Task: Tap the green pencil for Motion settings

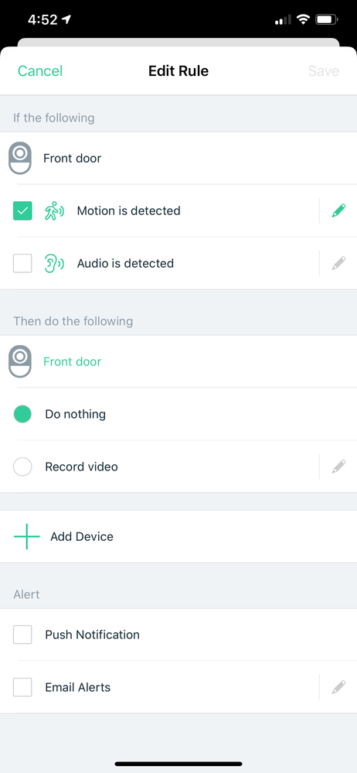Action: coord(338,211)
